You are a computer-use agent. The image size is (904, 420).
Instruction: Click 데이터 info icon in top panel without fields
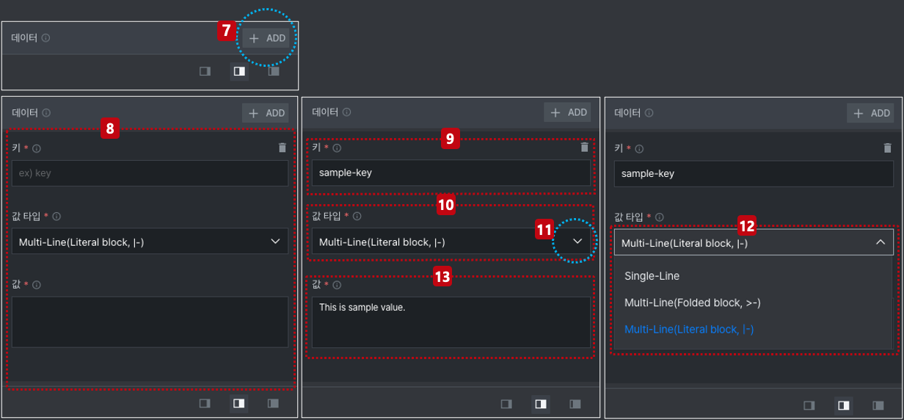(46, 37)
